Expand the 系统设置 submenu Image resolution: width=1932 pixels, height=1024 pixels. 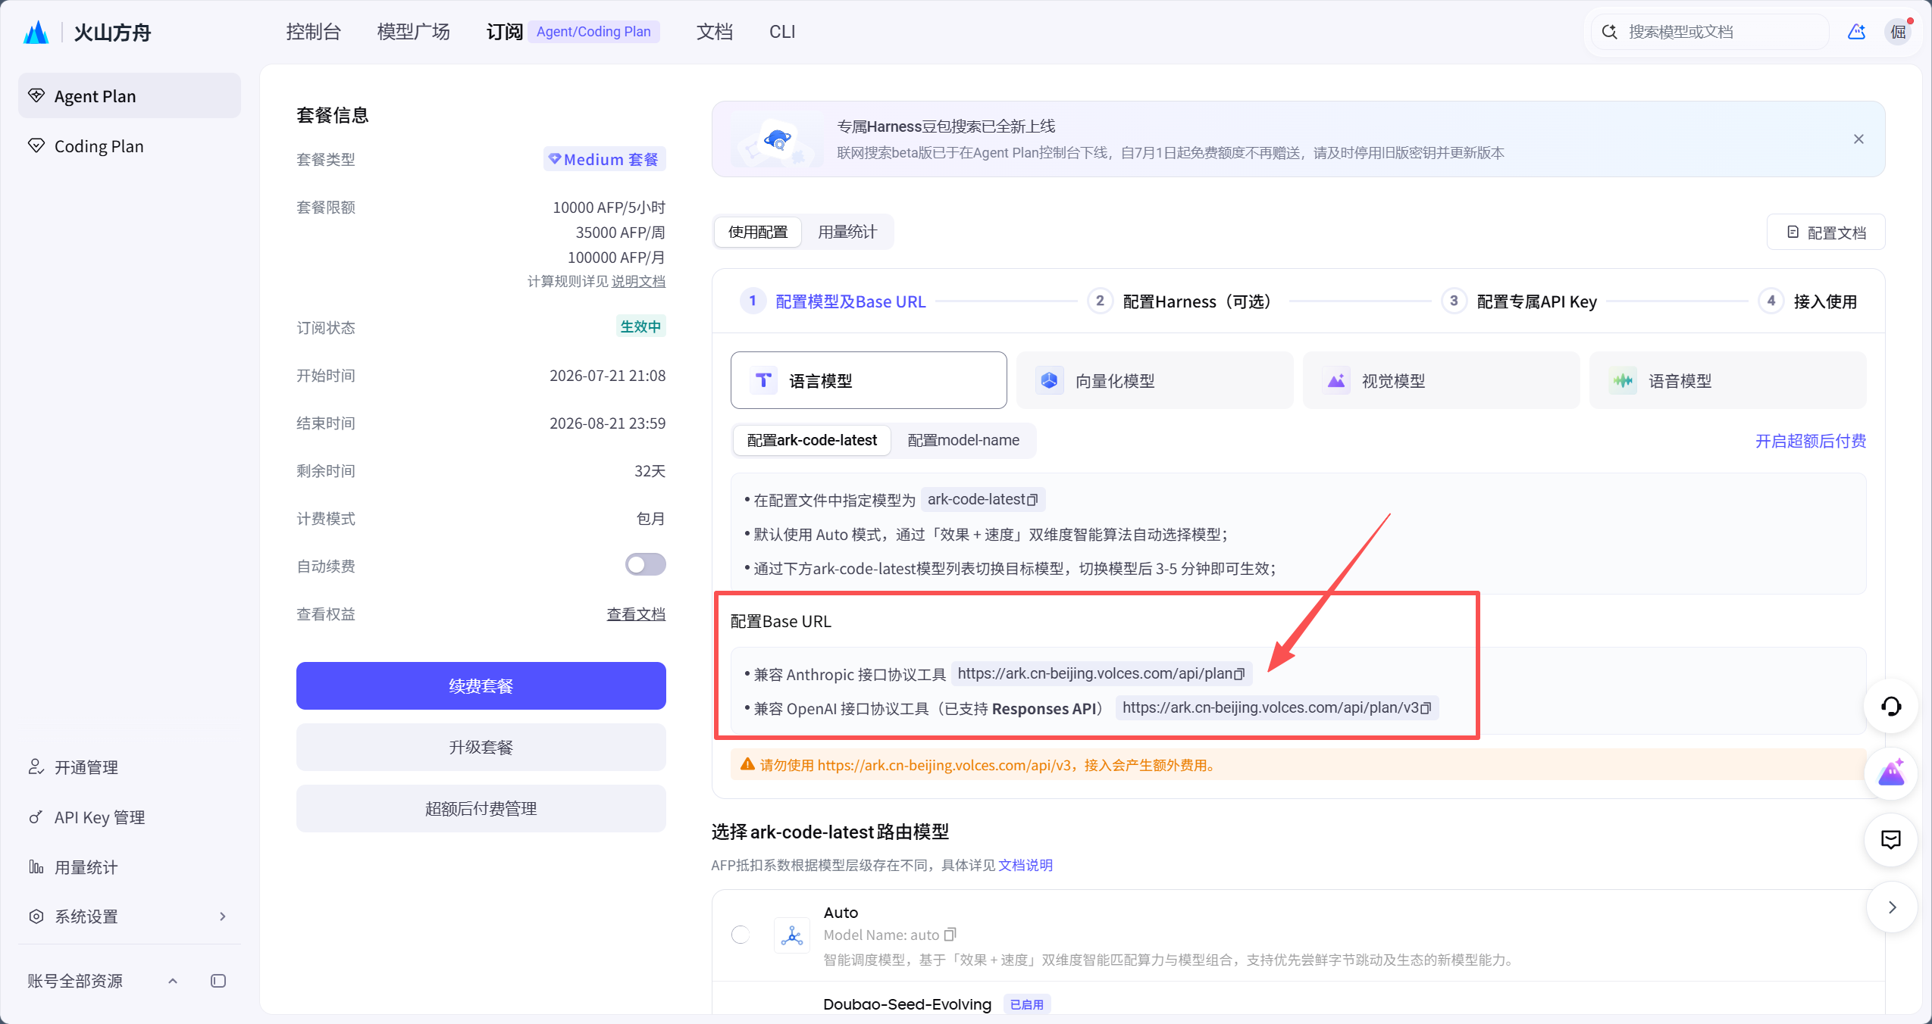click(223, 916)
